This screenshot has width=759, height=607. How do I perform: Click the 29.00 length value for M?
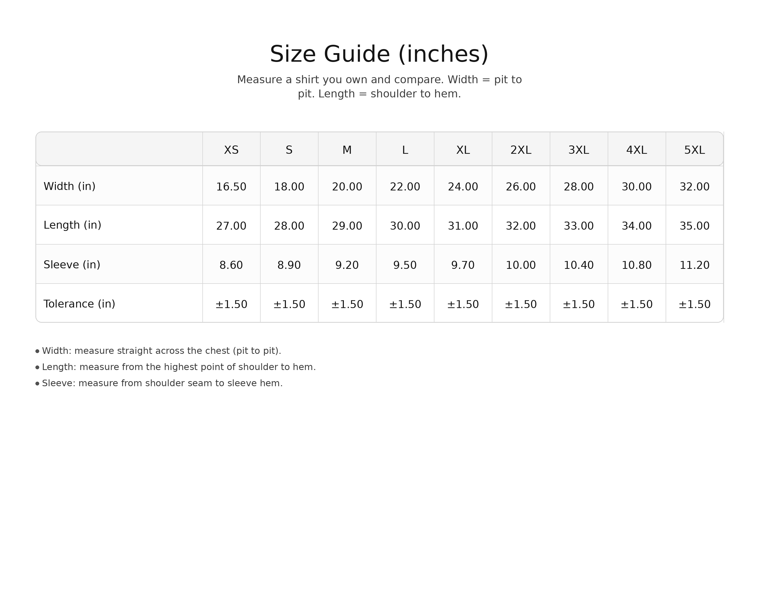pos(347,226)
